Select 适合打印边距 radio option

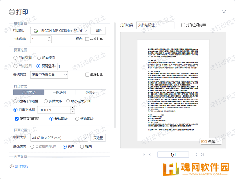[15, 101]
